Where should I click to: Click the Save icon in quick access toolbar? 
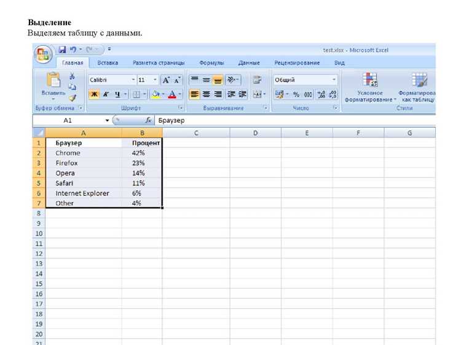tap(62, 50)
